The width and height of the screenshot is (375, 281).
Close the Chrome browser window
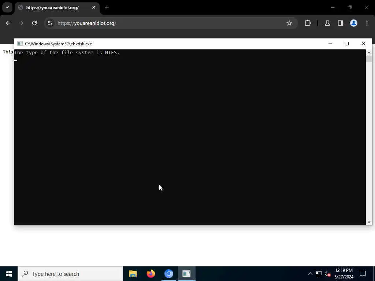click(x=366, y=7)
